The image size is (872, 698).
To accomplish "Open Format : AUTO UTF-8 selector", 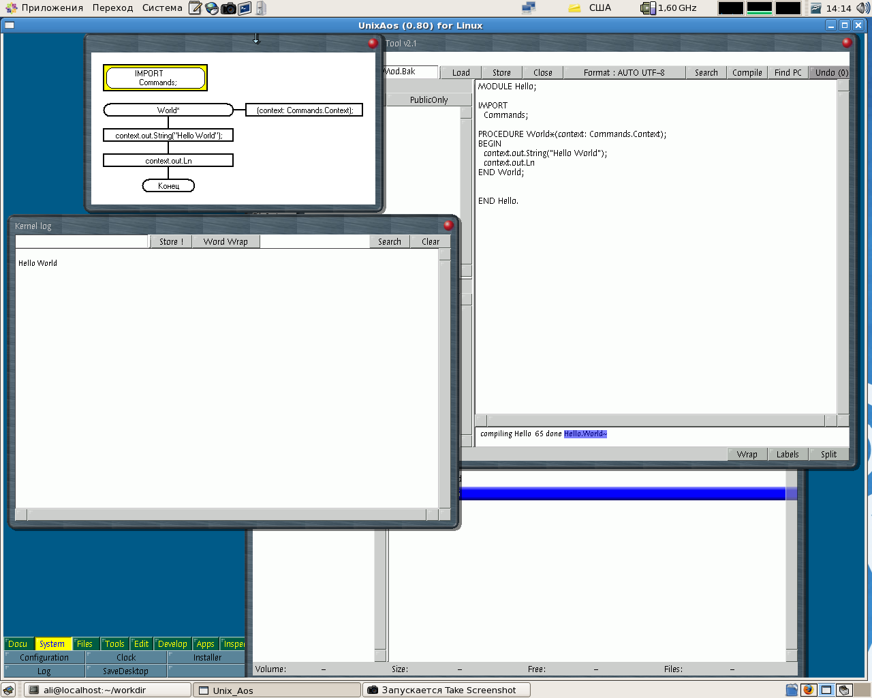I will 624,73.
